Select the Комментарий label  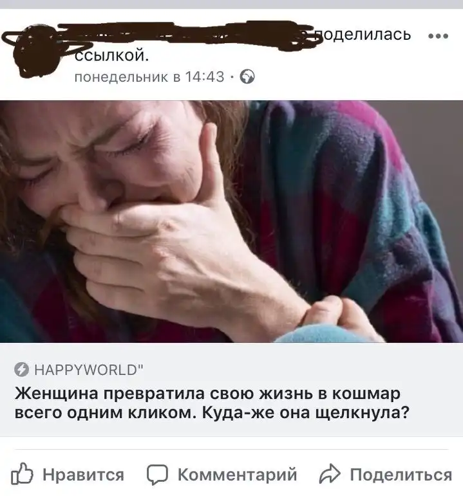(x=237, y=475)
